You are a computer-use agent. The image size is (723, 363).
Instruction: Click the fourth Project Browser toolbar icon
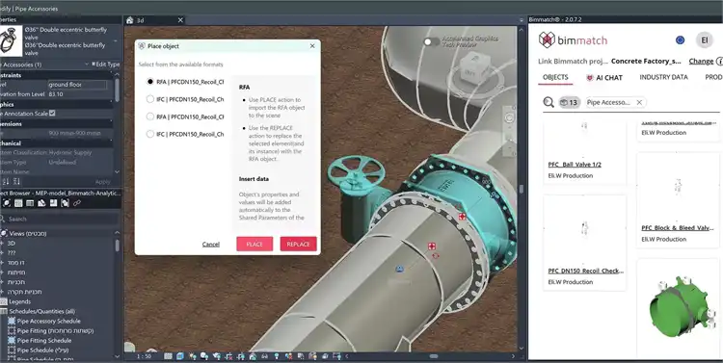click(41, 203)
